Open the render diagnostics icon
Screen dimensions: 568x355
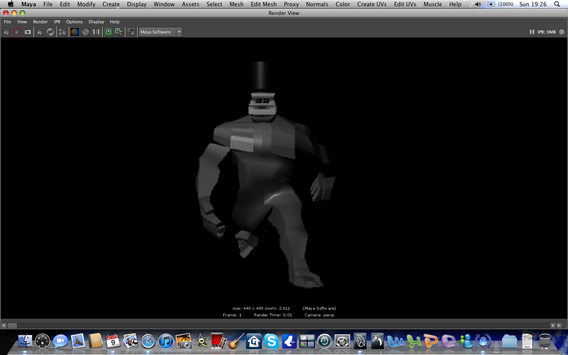pos(131,32)
